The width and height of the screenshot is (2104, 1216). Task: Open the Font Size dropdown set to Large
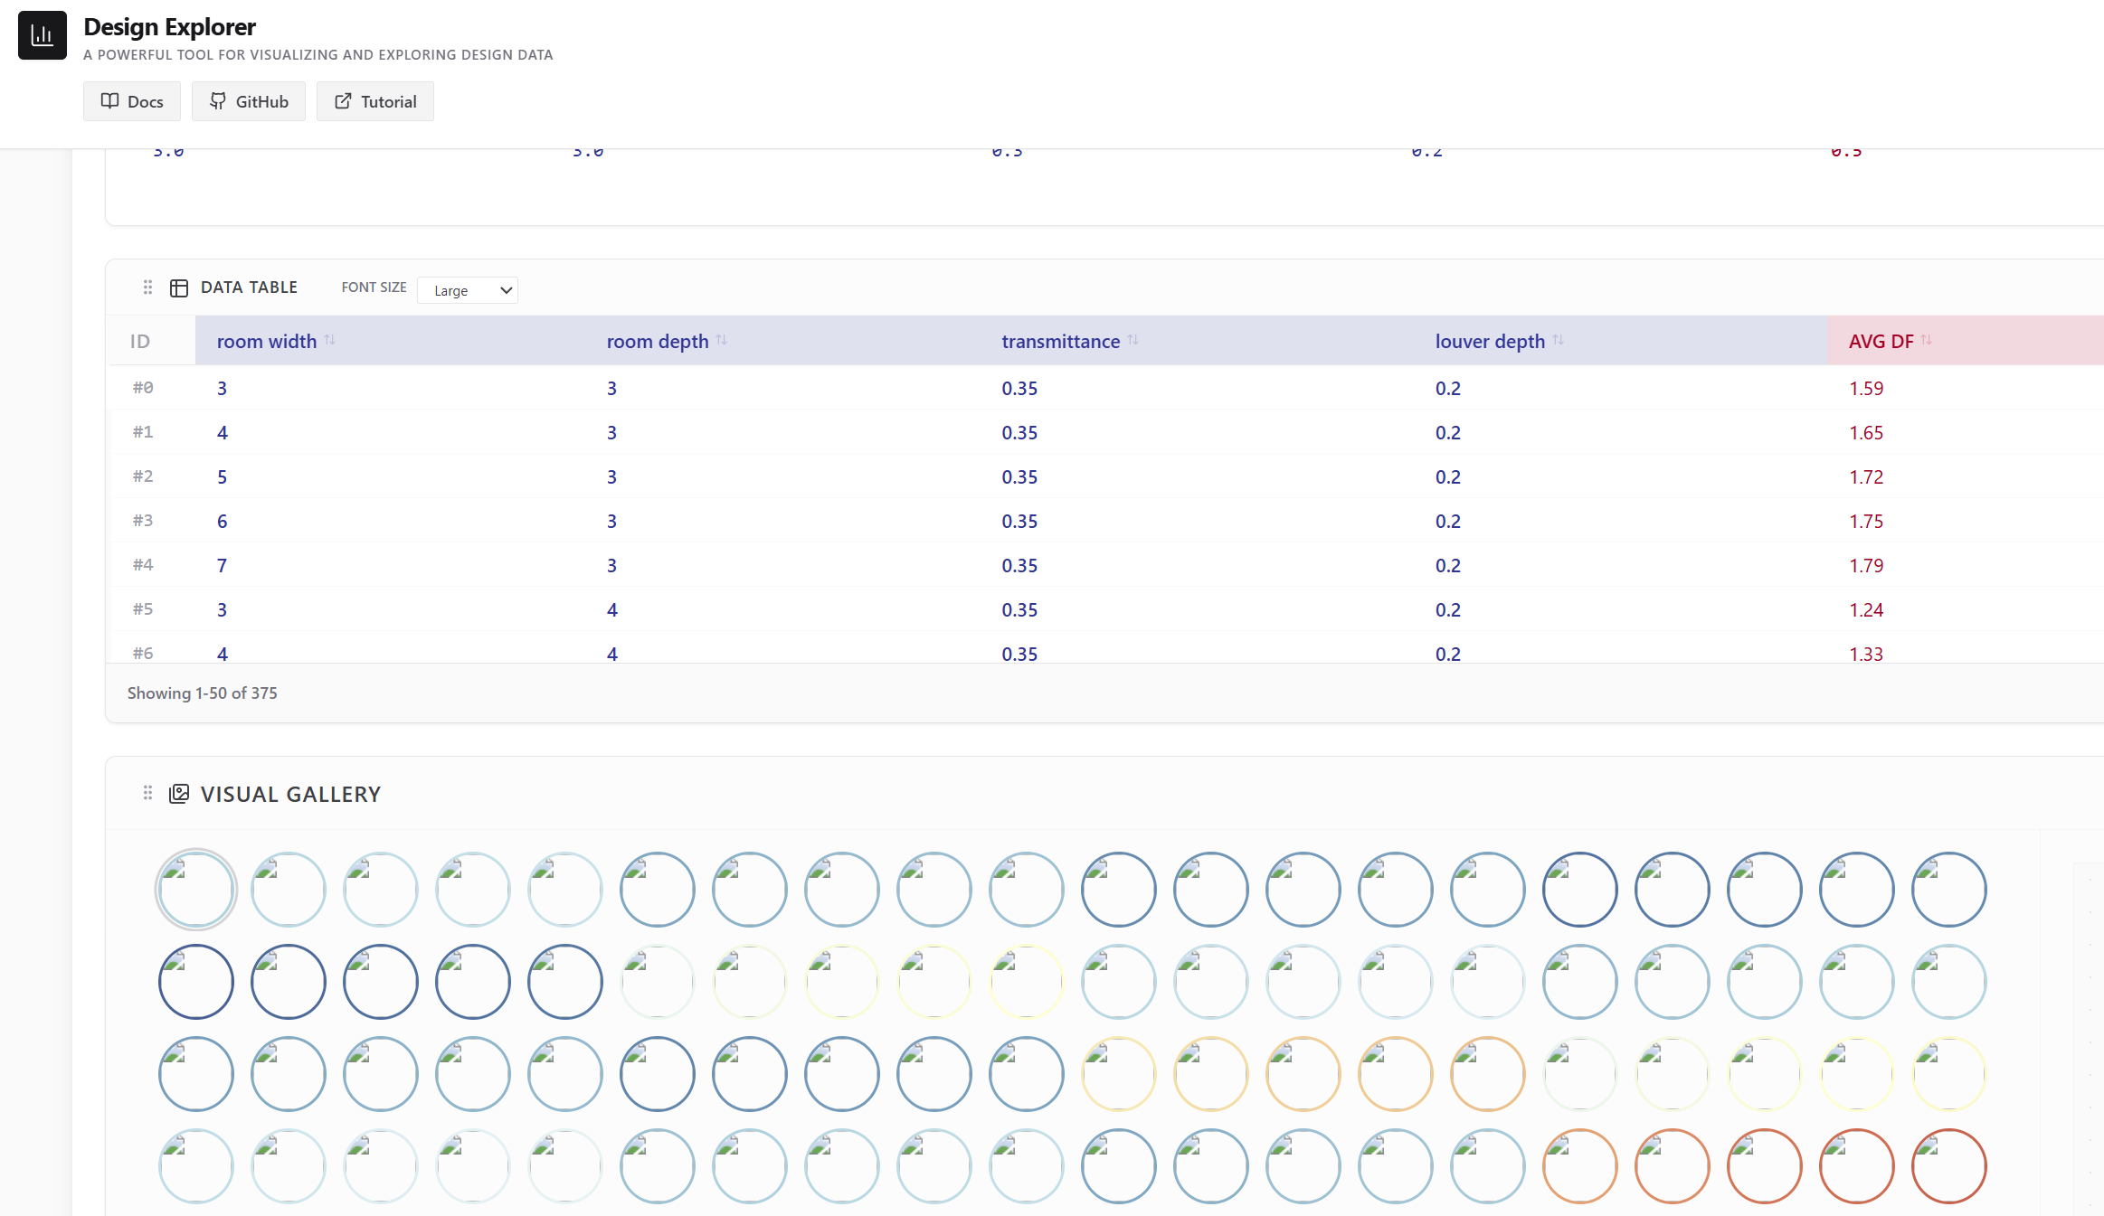coord(468,290)
